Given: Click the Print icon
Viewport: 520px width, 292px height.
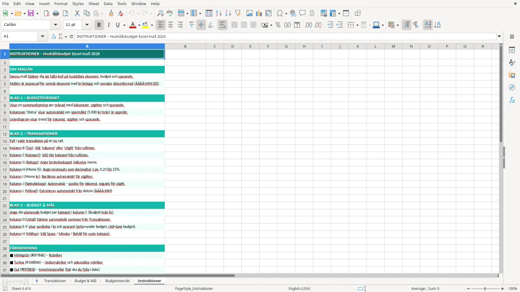Looking at the screenshot, I should tap(56, 13).
